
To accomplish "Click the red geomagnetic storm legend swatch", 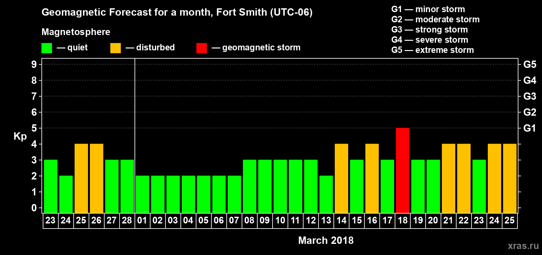I will pos(202,48).
